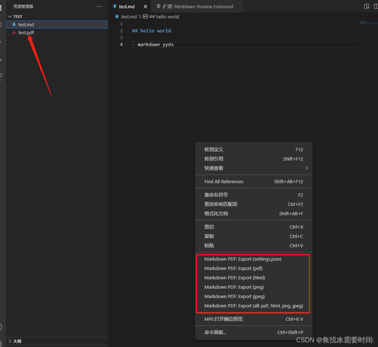Image resolution: width=378 pixels, height=347 pixels.
Task: Choose Markdown PDF: Export (settings.json)
Action: pyautogui.click(x=253, y=259)
